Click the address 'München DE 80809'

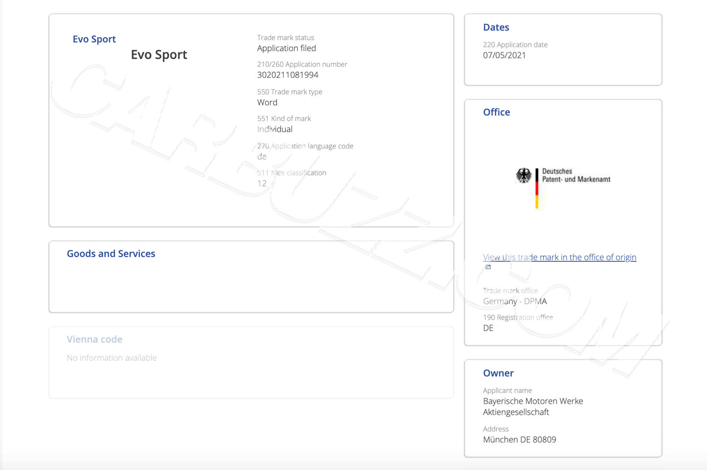click(x=520, y=439)
